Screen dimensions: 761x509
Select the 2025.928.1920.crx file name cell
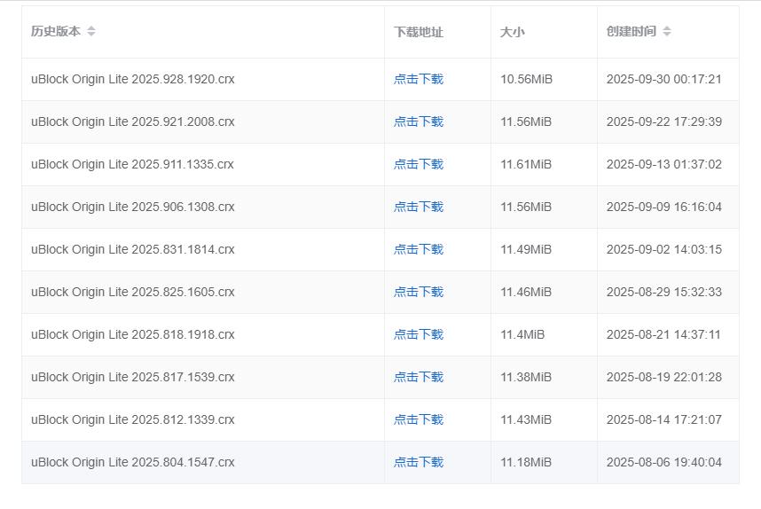point(133,79)
